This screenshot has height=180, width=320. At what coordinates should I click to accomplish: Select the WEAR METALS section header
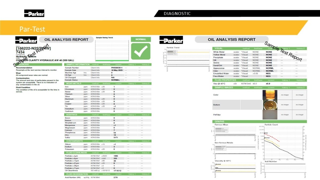pyautogui.click(x=108, y=83)
